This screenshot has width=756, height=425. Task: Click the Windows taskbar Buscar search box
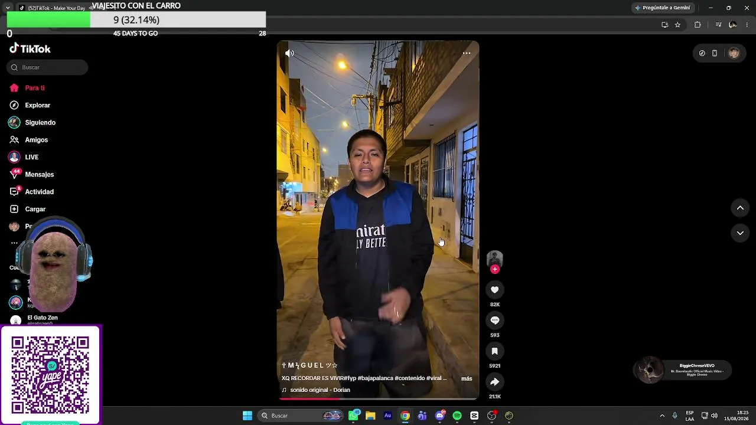(x=301, y=416)
